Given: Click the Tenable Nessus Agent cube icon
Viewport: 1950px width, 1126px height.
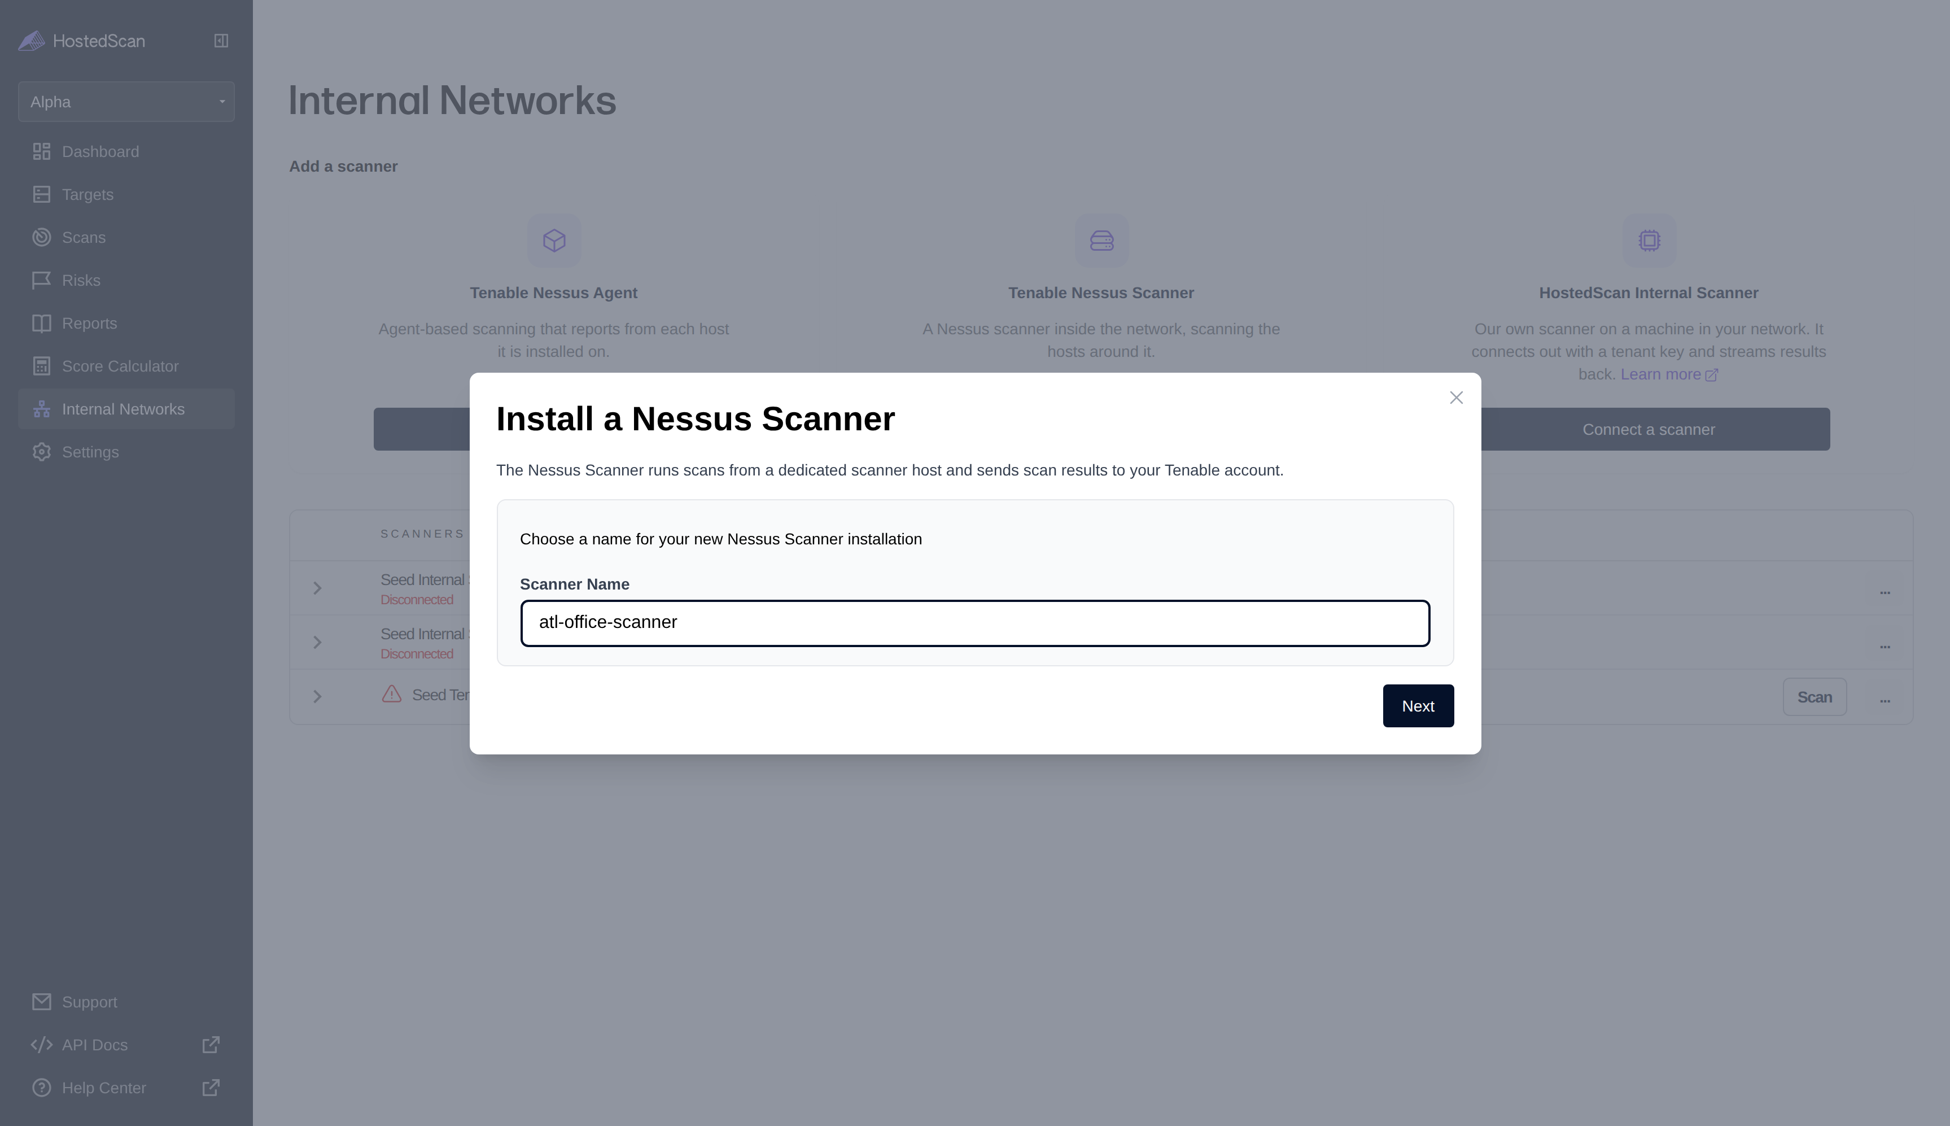Looking at the screenshot, I should tap(554, 241).
